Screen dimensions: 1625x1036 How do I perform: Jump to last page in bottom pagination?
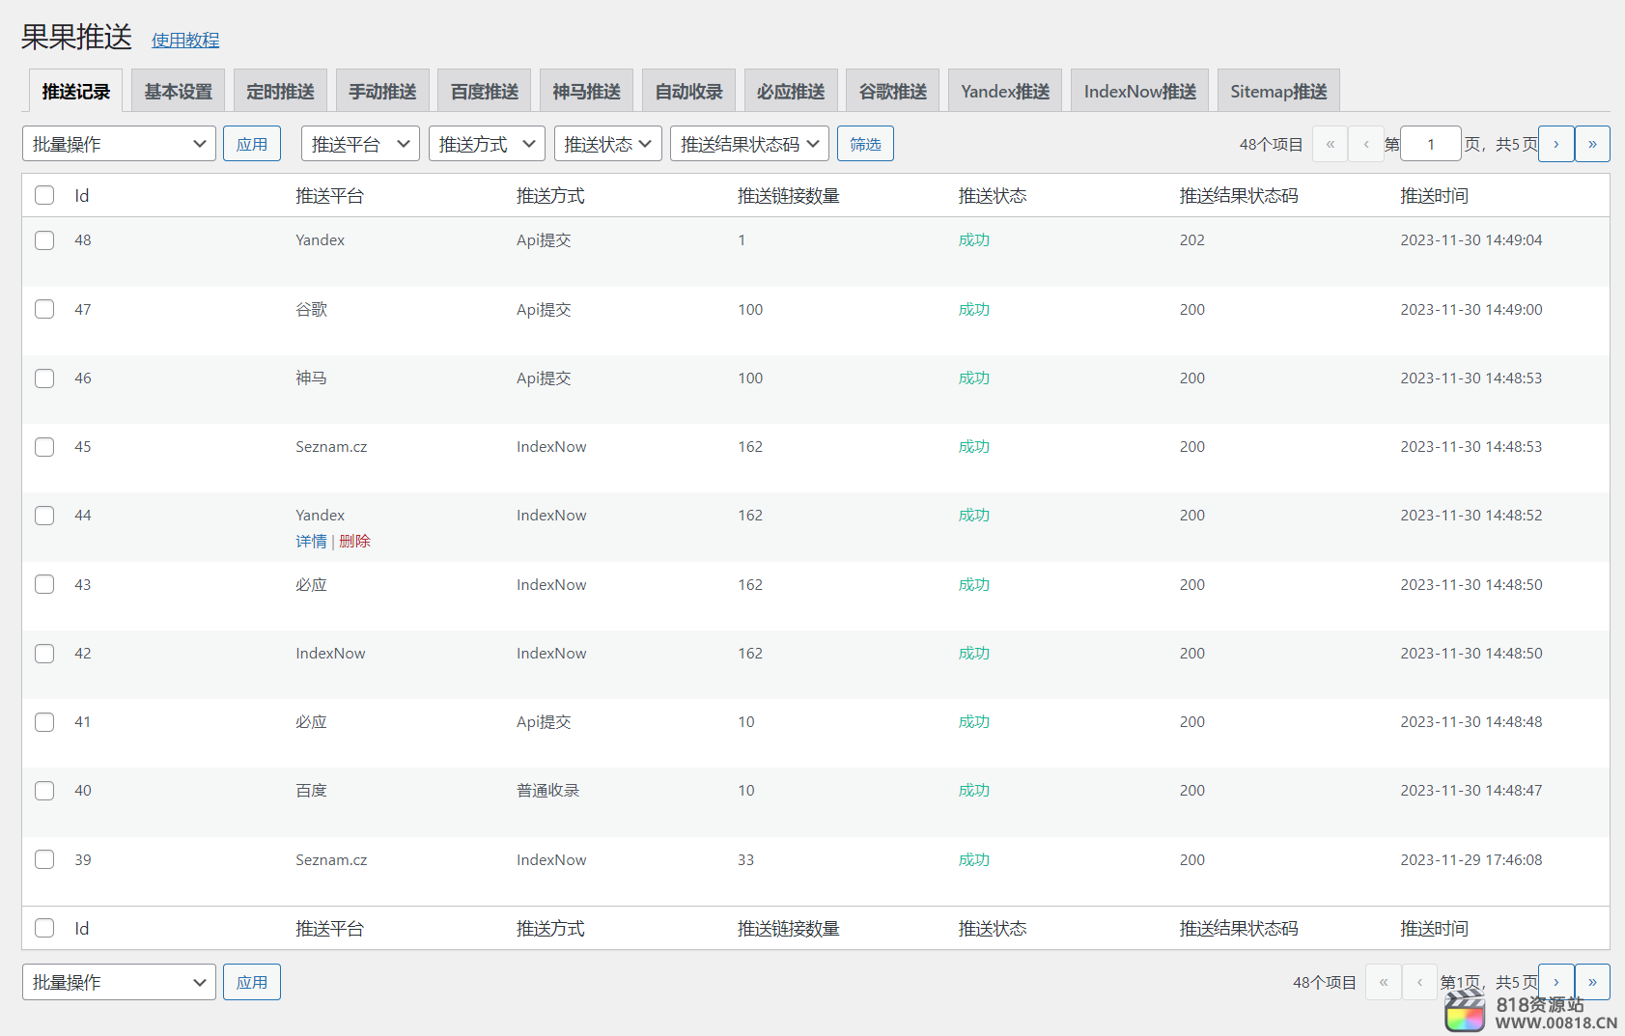1592,982
